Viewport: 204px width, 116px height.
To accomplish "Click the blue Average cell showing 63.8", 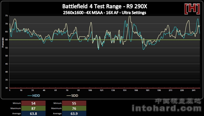I will coord(33,113).
